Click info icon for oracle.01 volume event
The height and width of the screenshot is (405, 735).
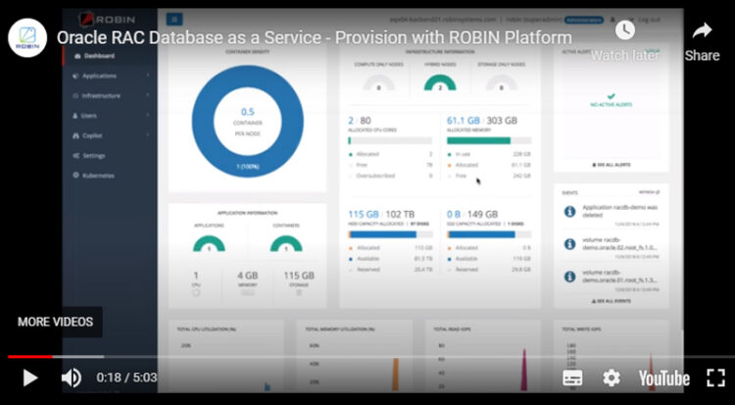click(569, 277)
